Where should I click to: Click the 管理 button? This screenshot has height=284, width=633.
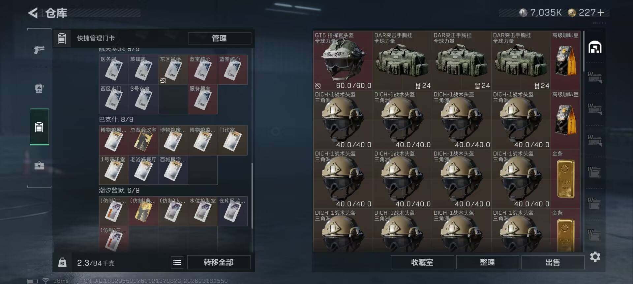(219, 38)
